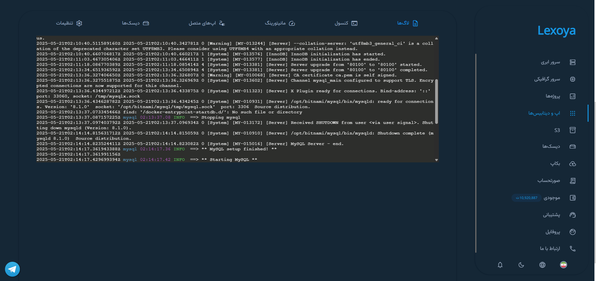Click the لاگ‌ها document icon
Screen dimensions: 596x281
click(x=415, y=23)
